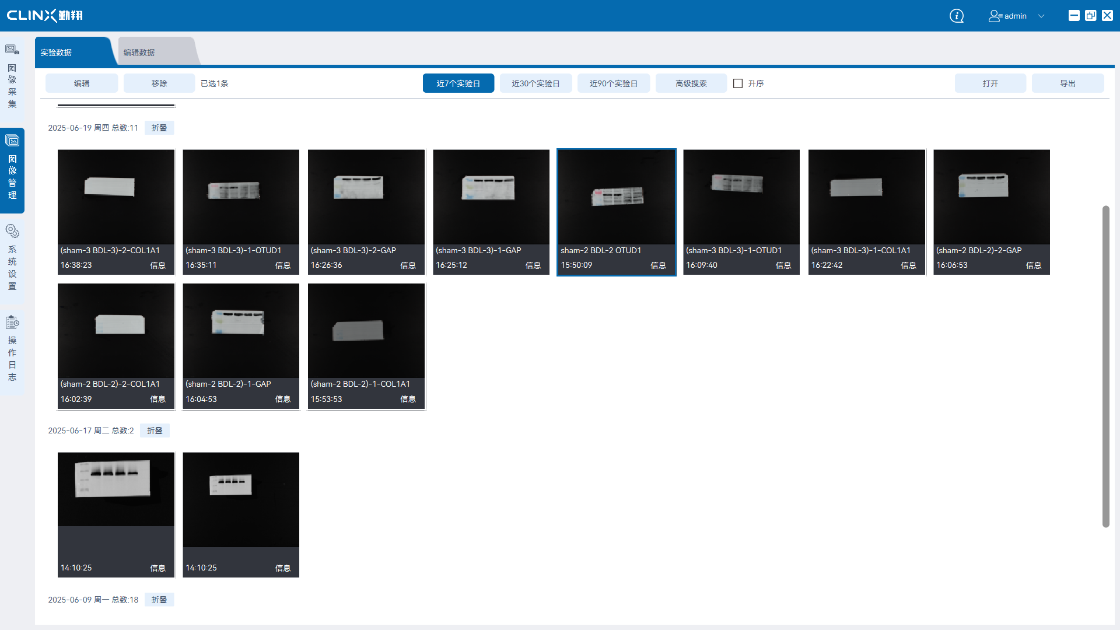Image resolution: width=1120 pixels, height=630 pixels.
Task: Collapse the 2025-06-17 date group
Action: pyautogui.click(x=155, y=430)
